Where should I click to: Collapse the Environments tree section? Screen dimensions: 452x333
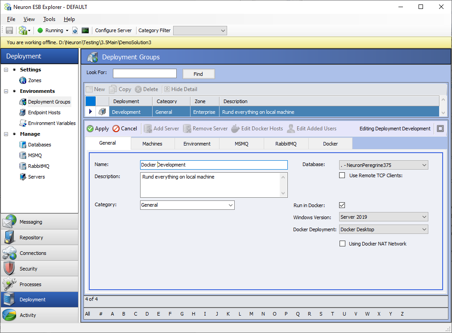(x=6, y=91)
